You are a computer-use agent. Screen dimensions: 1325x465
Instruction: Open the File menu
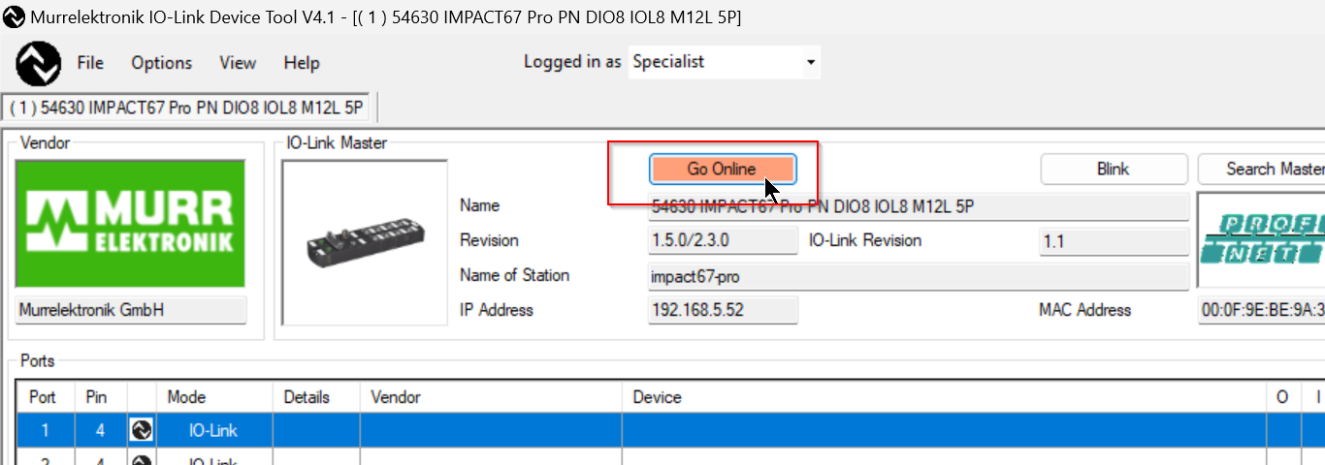coord(90,63)
